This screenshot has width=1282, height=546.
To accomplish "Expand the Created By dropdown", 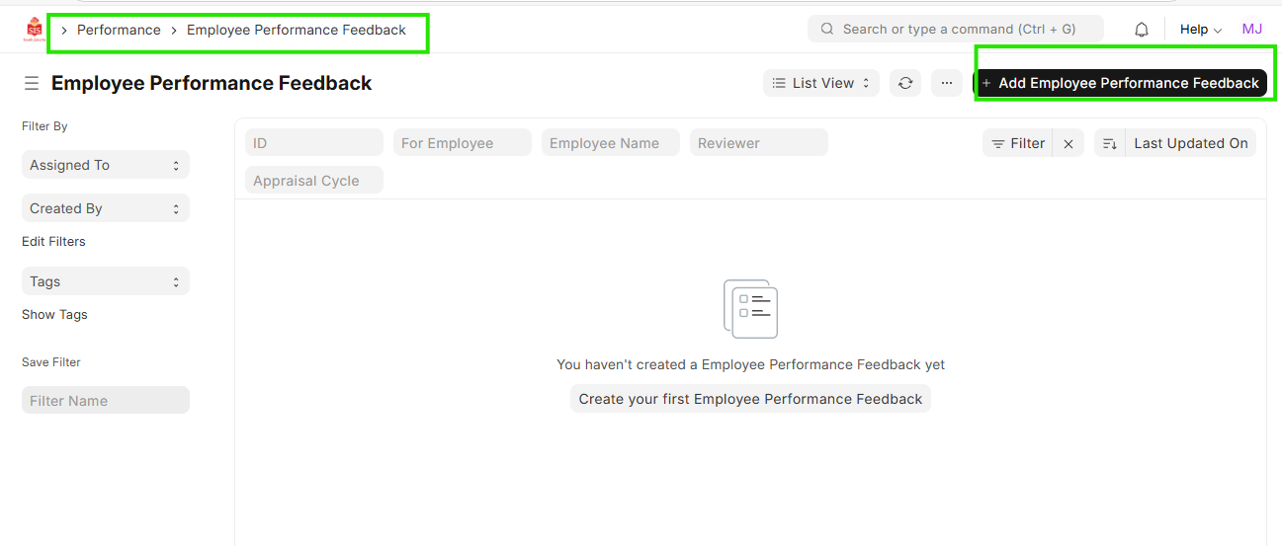I will [105, 209].
